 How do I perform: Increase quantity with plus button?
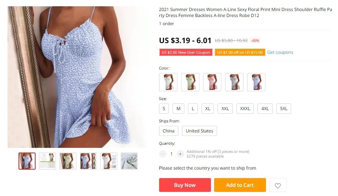point(180,154)
